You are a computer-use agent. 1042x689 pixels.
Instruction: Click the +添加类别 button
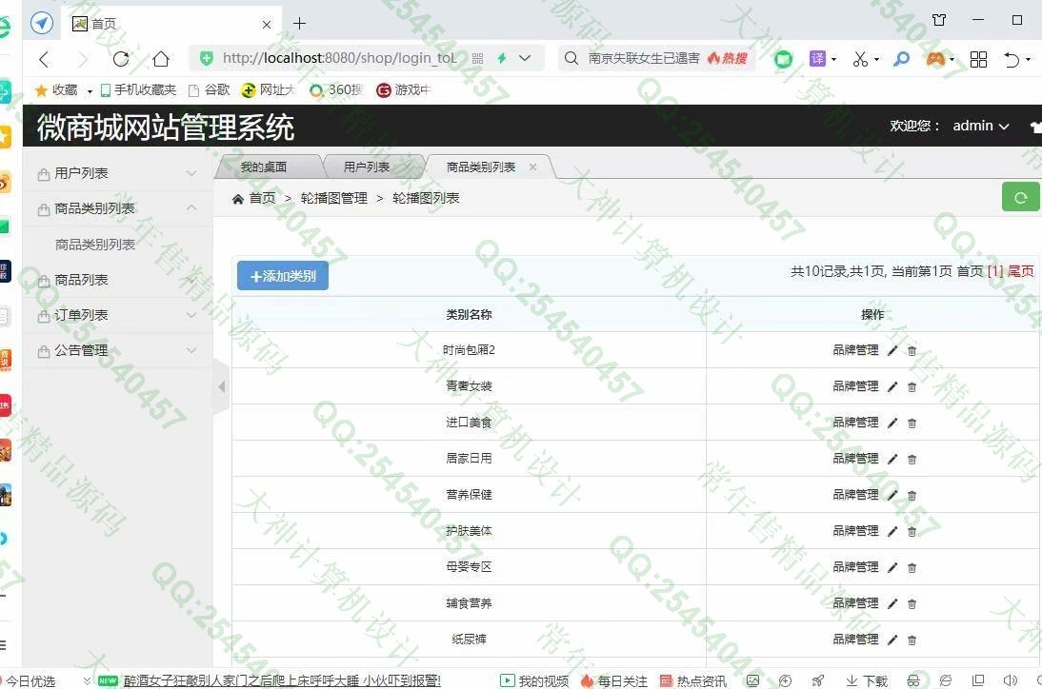(283, 276)
